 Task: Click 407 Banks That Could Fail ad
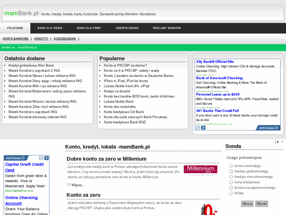pos(218,111)
